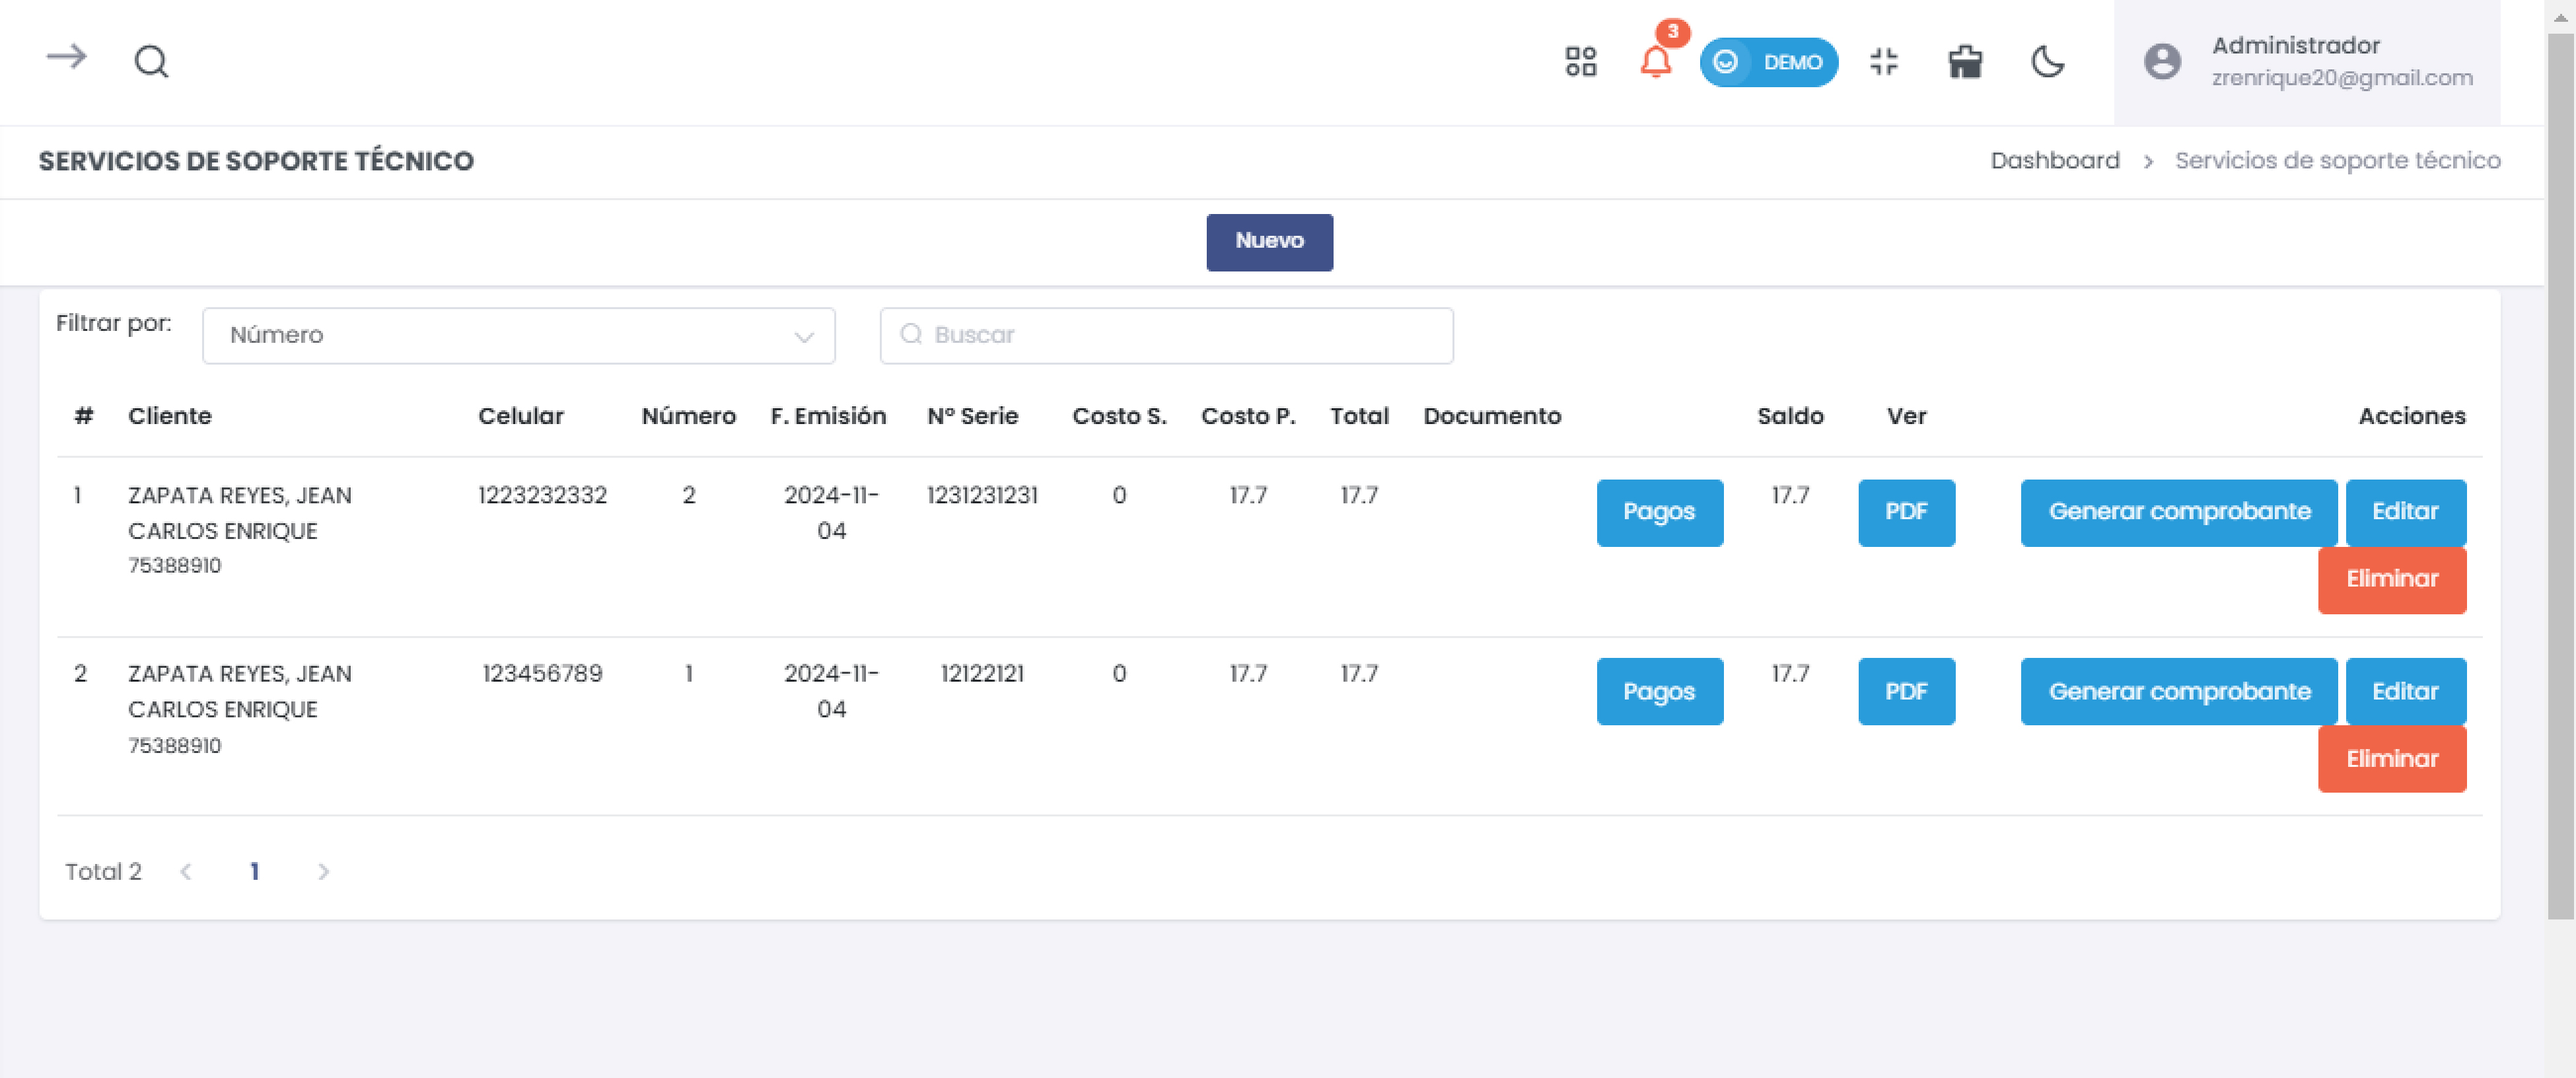The width and height of the screenshot is (2576, 1078).
Task: Toggle the DEMO mode switch
Action: click(1768, 62)
